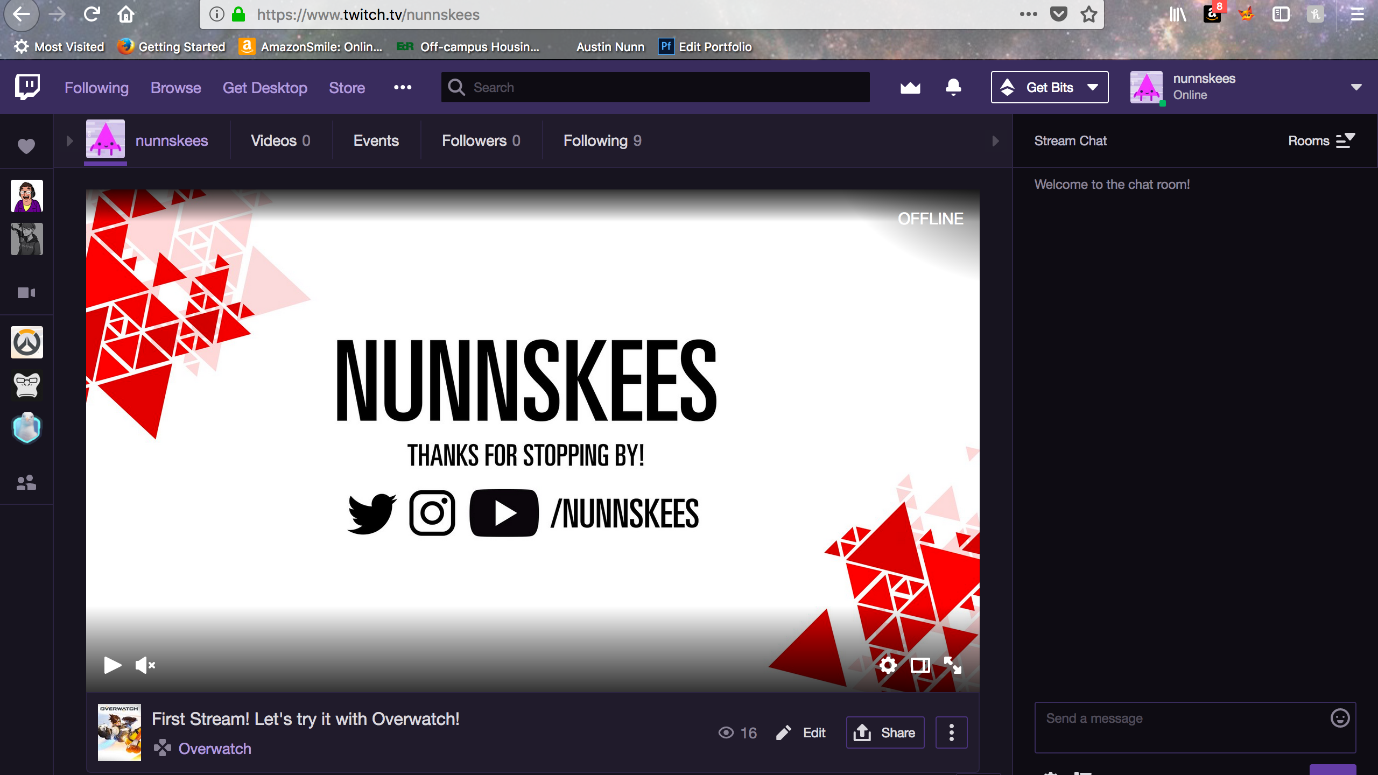Switch to the Videos tab
Image resolution: width=1378 pixels, height=775 pixels.
[280, 141]
